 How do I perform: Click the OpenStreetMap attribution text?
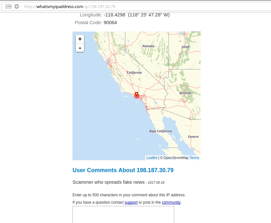coord(176,158)
